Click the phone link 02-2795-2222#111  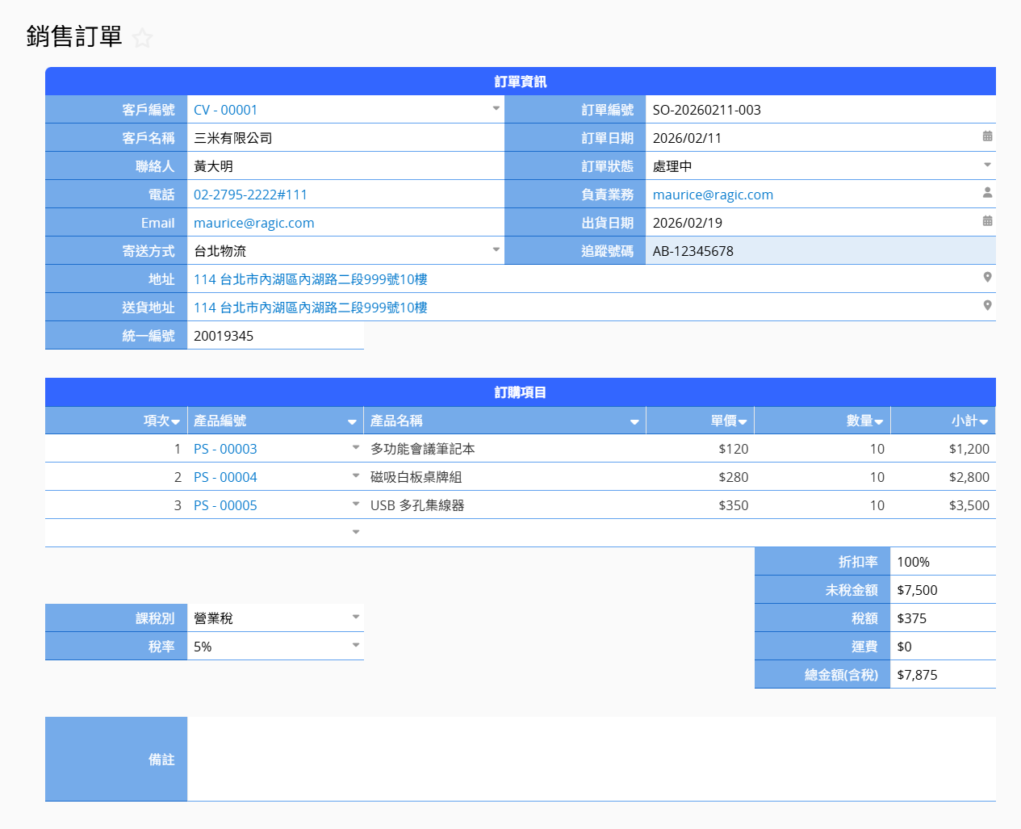[250, 195]
